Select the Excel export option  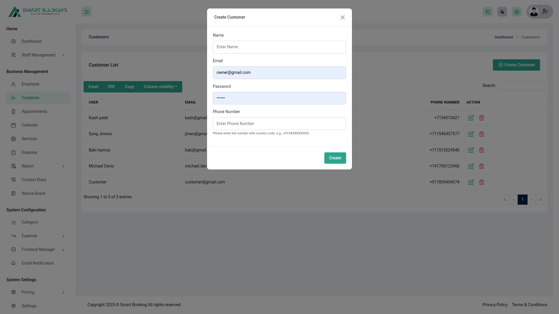point(93,87)
